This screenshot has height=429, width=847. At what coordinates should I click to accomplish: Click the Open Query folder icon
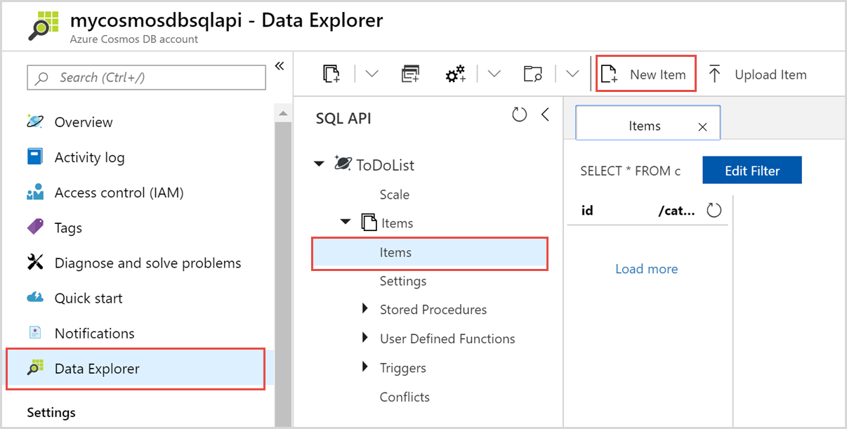click(533, 74)
